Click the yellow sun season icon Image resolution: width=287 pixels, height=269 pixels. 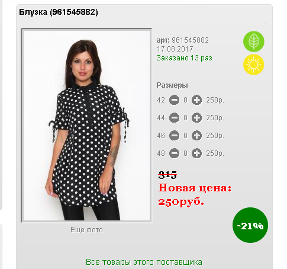coord(253,65)
